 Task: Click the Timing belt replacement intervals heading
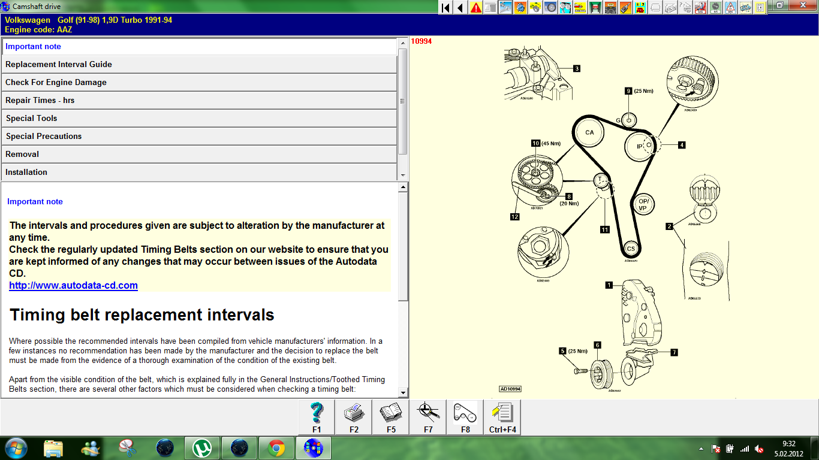point(142,315)
